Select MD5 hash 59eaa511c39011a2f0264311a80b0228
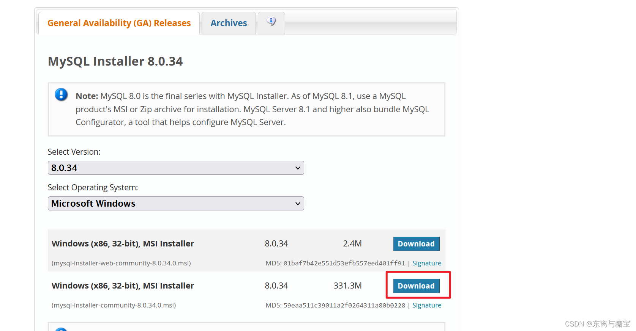This screenshot has height=331, width=636. pos(344,305)
